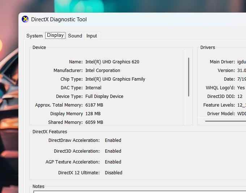Click the Device panel vertical scrollbar

(188, 77)
